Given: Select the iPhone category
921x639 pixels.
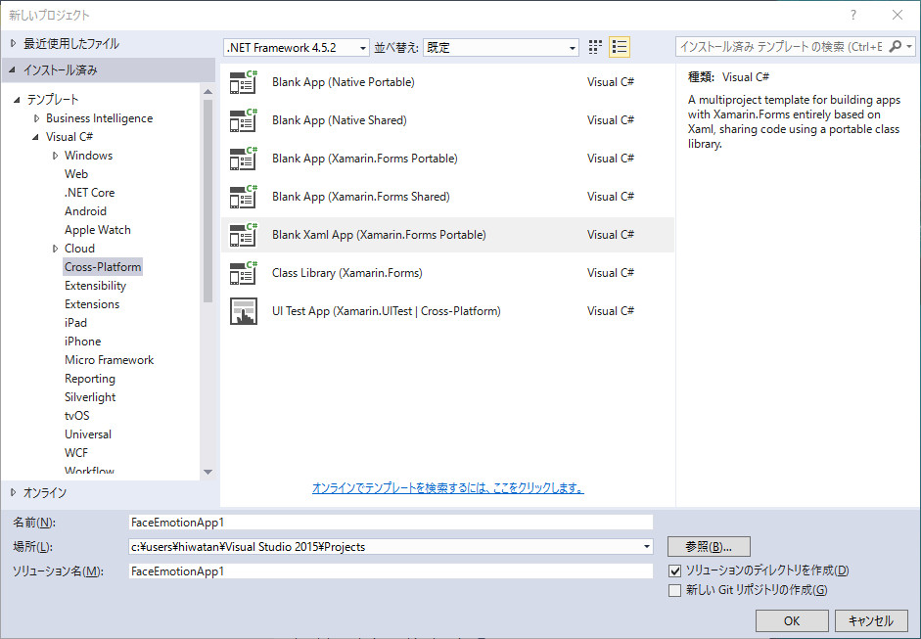Looking at the screenshot, I should (83, 342).
